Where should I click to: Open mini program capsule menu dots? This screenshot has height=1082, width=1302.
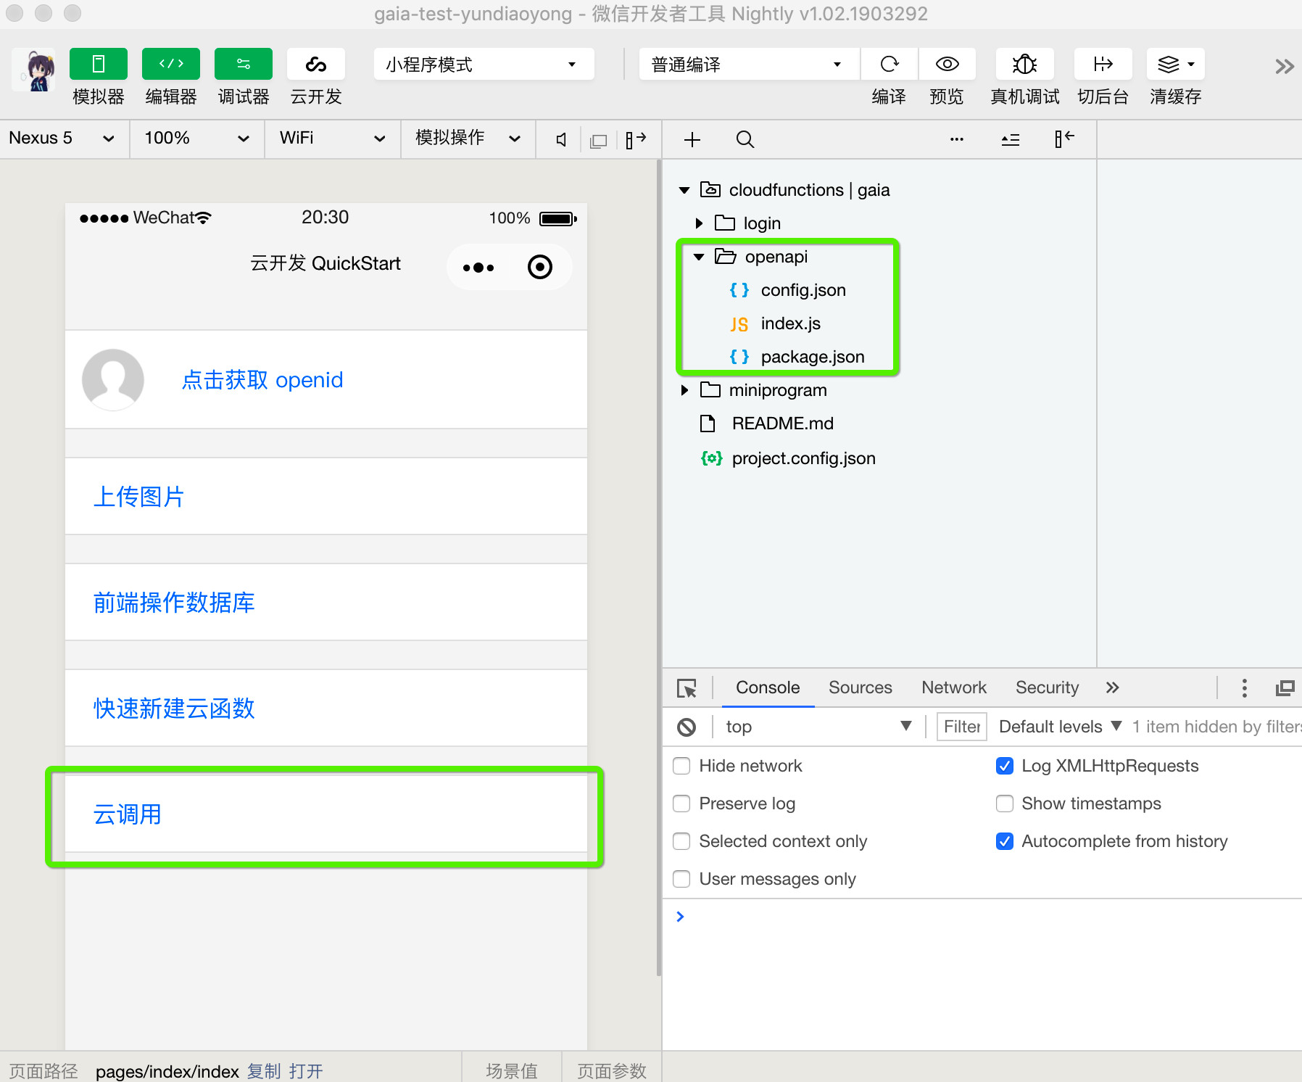[478, 268]
